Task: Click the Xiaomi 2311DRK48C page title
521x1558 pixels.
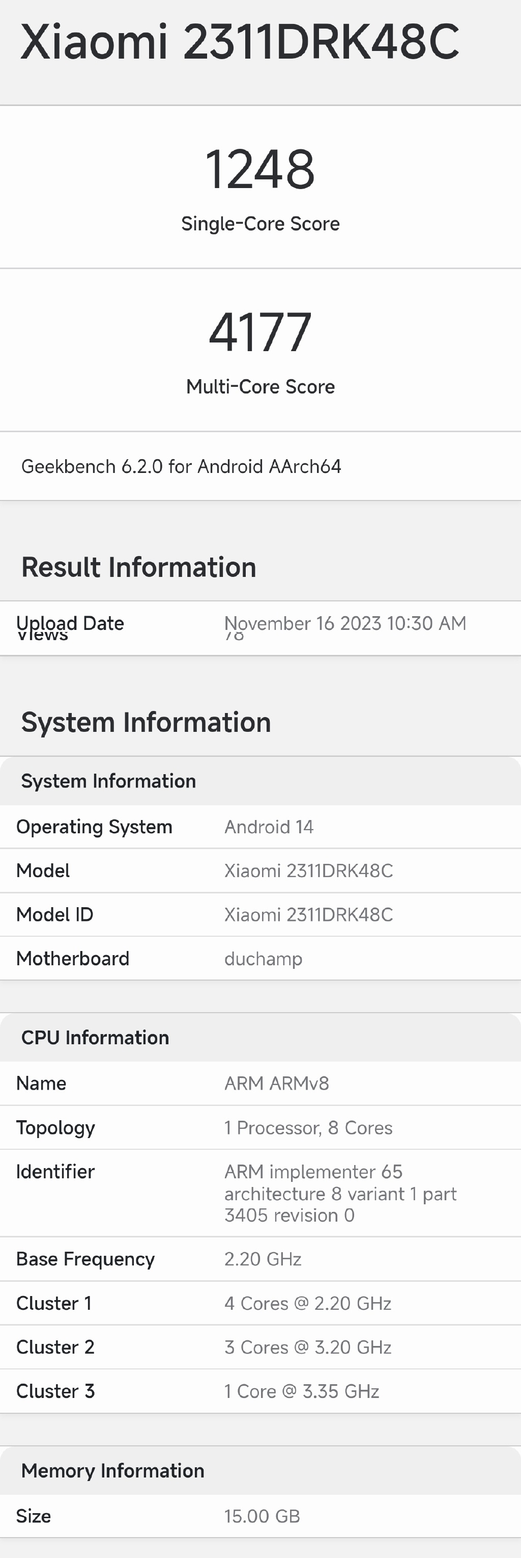Action: pyautogui.click(x=240, y=42)
